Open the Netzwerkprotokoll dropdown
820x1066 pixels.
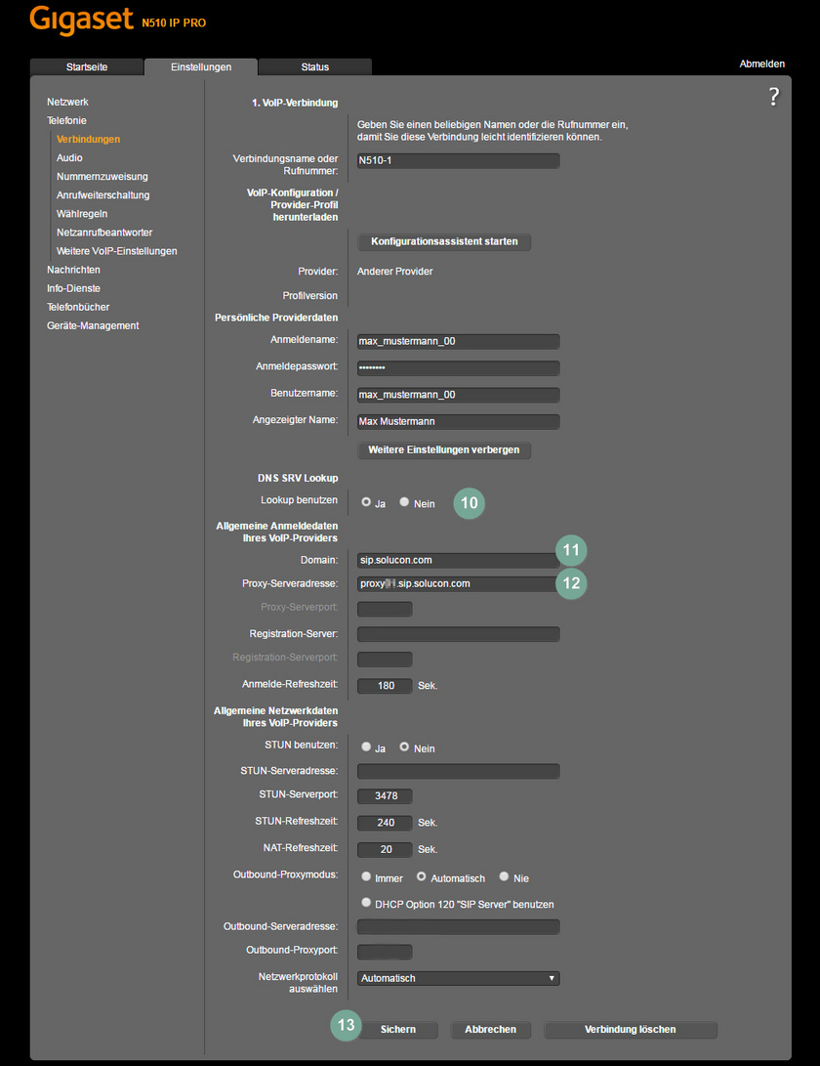pyautogui.click(x=458, y=978)
